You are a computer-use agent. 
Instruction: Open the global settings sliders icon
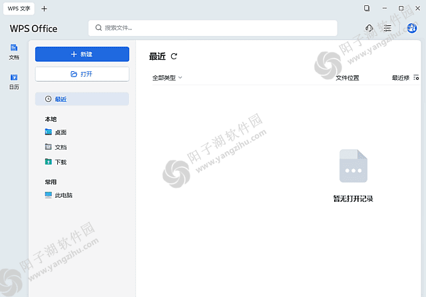coord(387,28)
